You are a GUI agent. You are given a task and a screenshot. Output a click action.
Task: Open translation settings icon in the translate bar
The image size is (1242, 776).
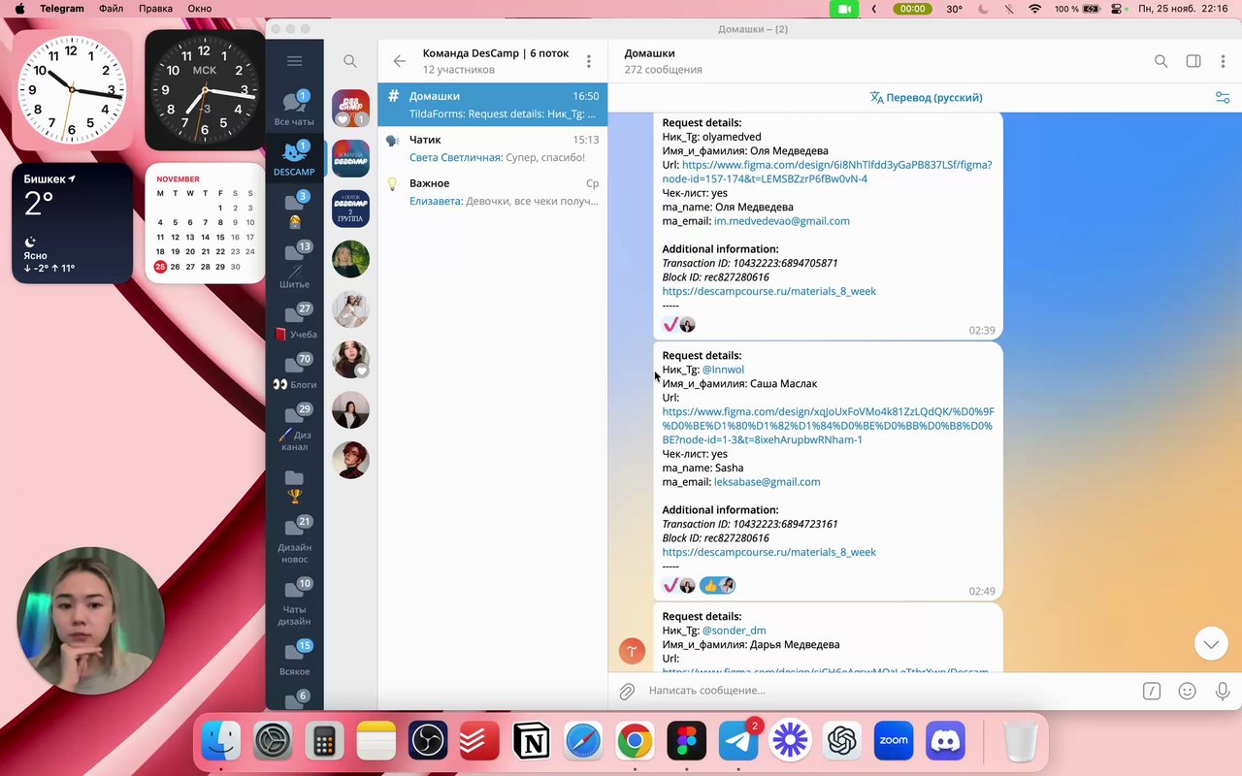1223,98
